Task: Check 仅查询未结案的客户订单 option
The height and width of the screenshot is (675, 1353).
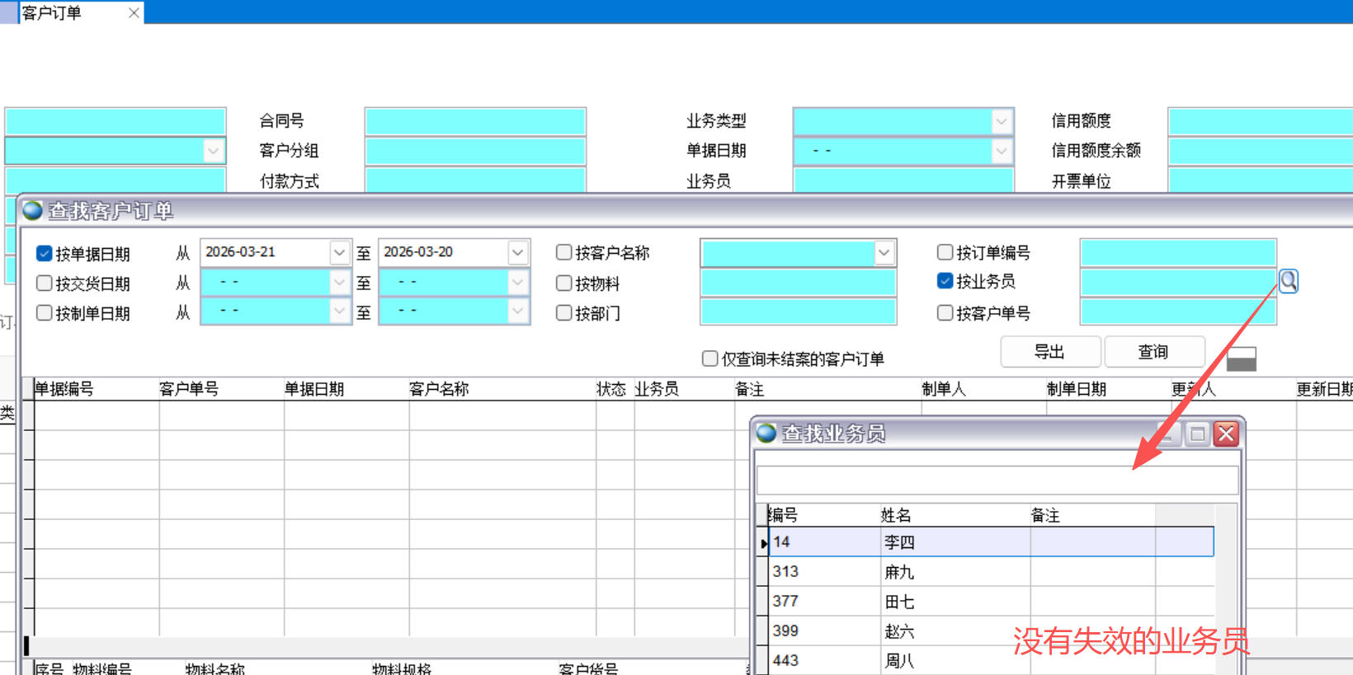Action: pyautogui.click(x=709, y=359)
